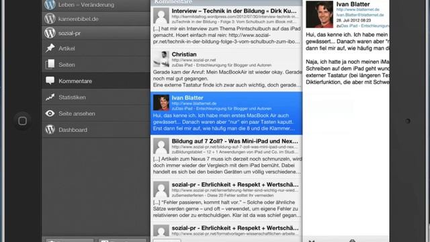Open the Bildung auf 7 Zoll? comment
Screen dimensions: 430x242
pyautogui.click(x=226, y=157)
